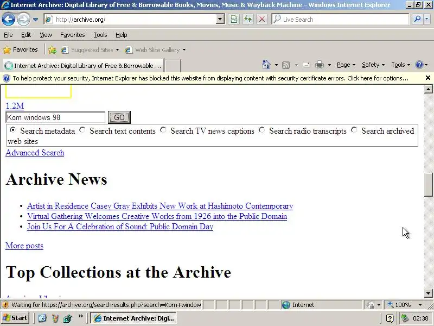The image size is (434, 326).
Task: Click the Print icon
Action: click(x=320, y=65)
